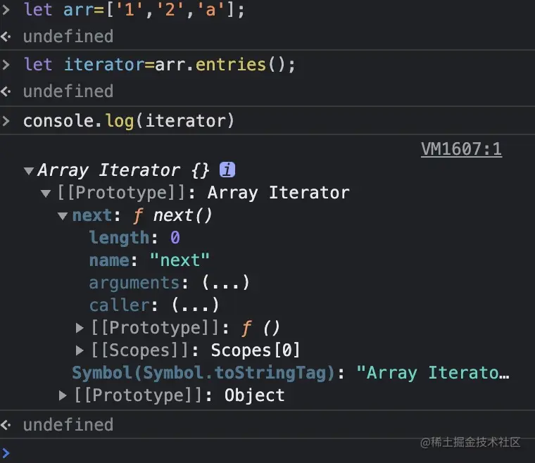
Task: Click the "Array Iterato…" string value
Action: coord(433,373)
